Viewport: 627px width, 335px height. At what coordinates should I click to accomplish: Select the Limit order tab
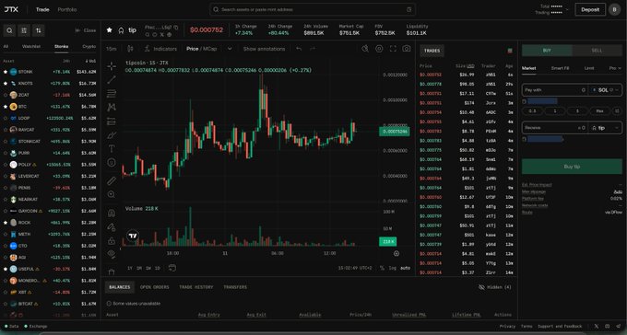click(589, 68)
